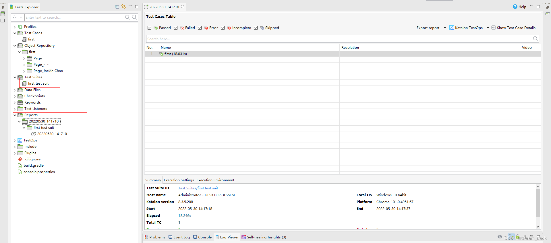The width and height of the screenshot is (551, 243).
Task: Click the Tests Explorer search field
Action: (75, 17)
